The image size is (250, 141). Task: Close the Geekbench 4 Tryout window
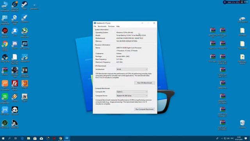point(154,23)
